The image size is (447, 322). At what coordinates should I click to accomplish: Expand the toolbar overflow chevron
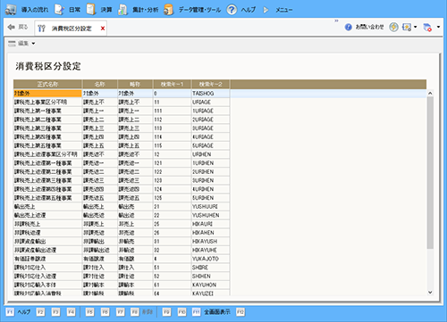point(336,21)
